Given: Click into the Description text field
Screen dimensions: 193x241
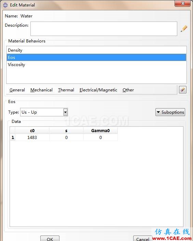Looking at the screenshot, I should (x=104, y=29).
